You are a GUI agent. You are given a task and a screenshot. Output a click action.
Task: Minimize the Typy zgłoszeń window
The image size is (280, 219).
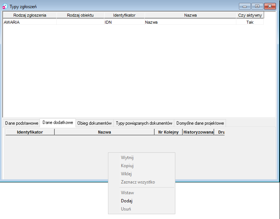click(245, 6)
